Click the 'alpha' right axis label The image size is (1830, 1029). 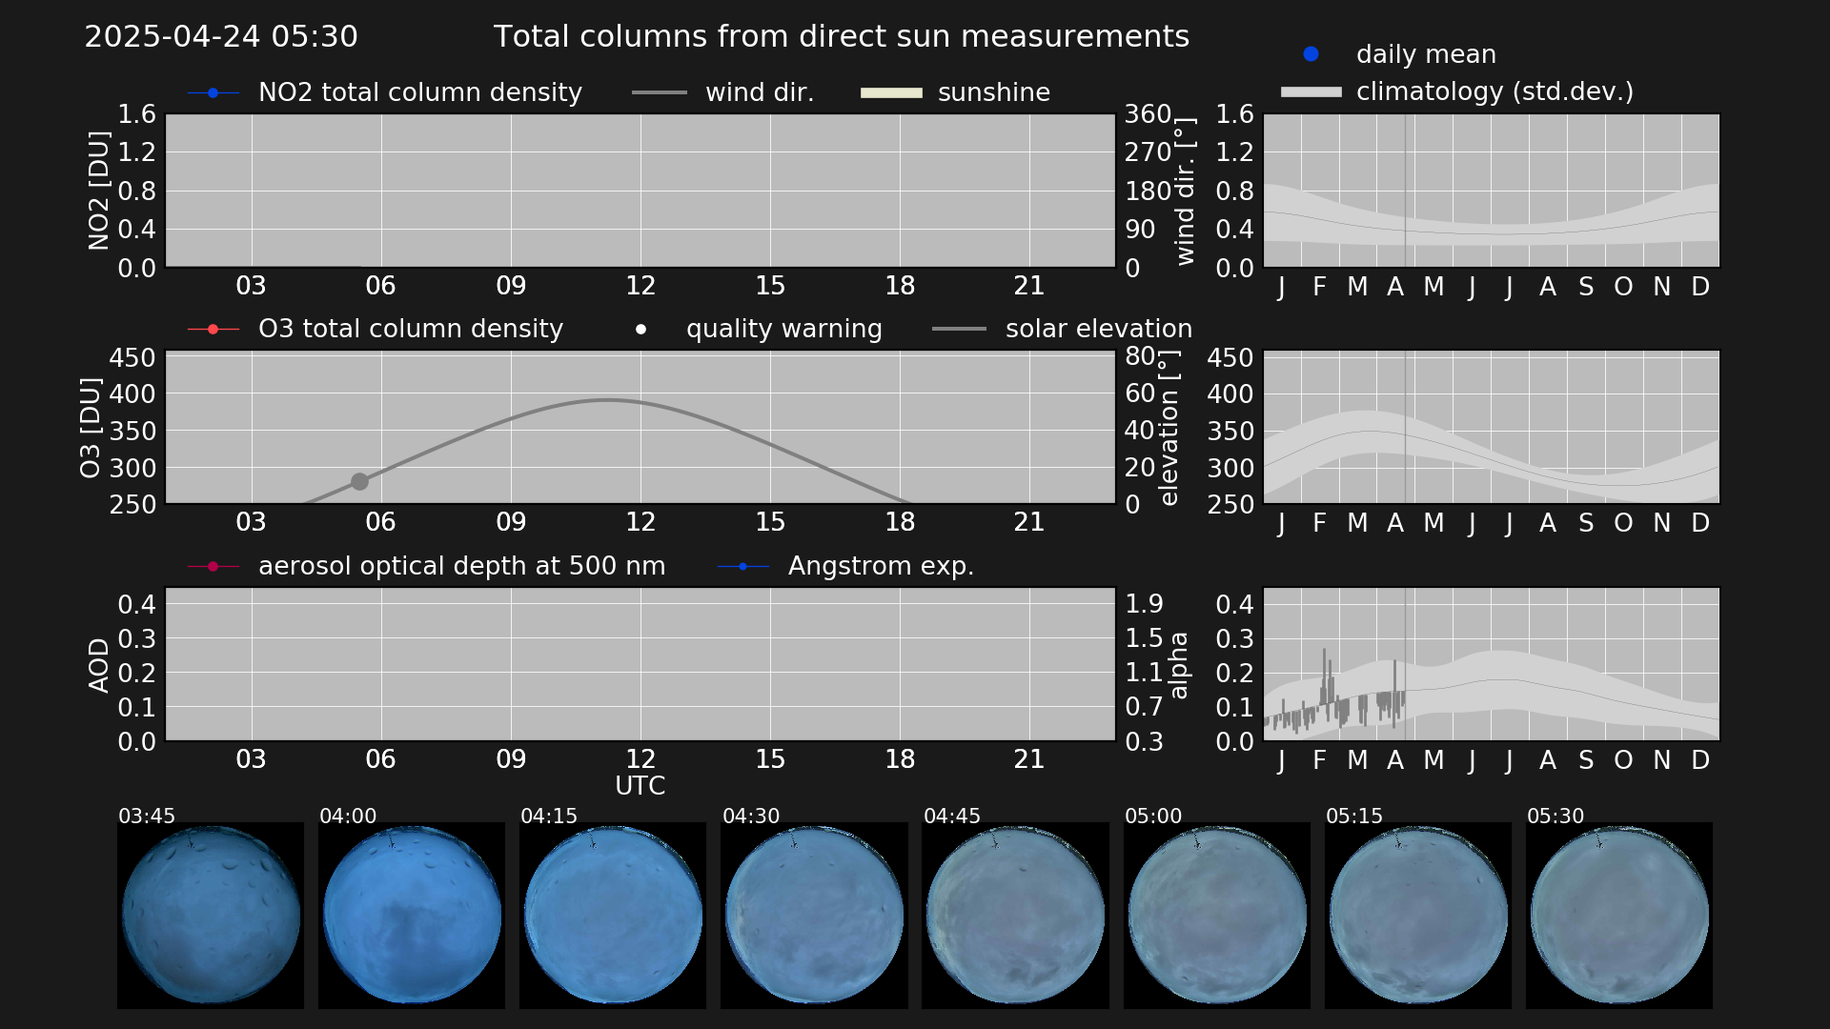tap(1179, 665)
